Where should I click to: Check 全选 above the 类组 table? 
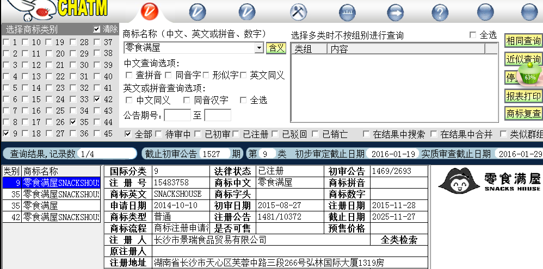click(x=473, y=35)
